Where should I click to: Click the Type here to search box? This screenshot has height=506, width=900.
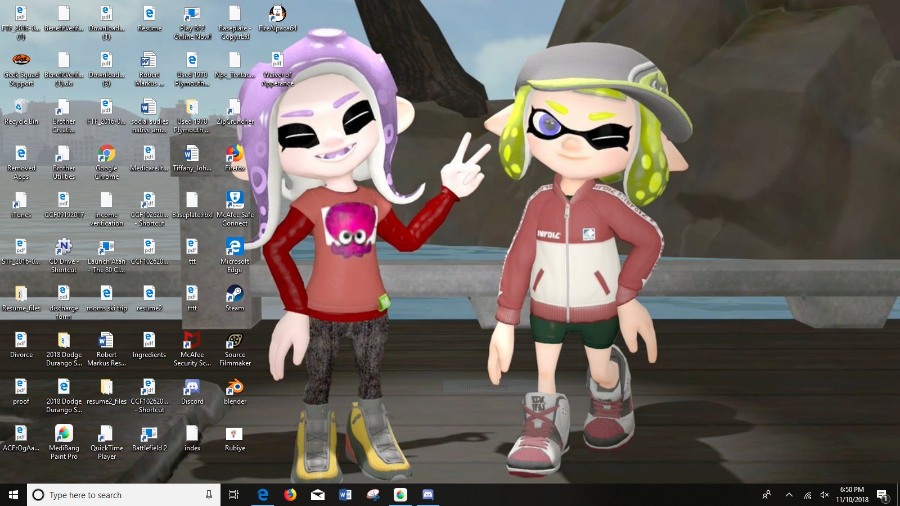tap(124, 495)
